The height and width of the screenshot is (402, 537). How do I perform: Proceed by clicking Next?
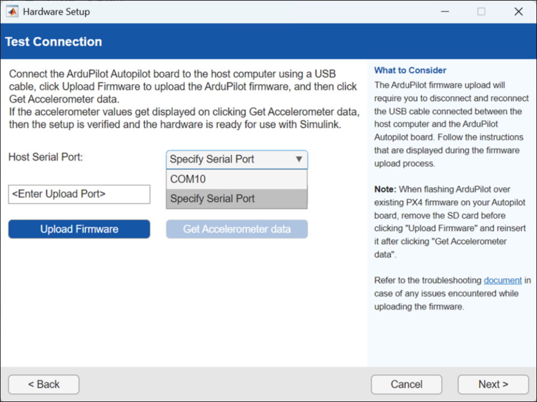coord(493,384)
